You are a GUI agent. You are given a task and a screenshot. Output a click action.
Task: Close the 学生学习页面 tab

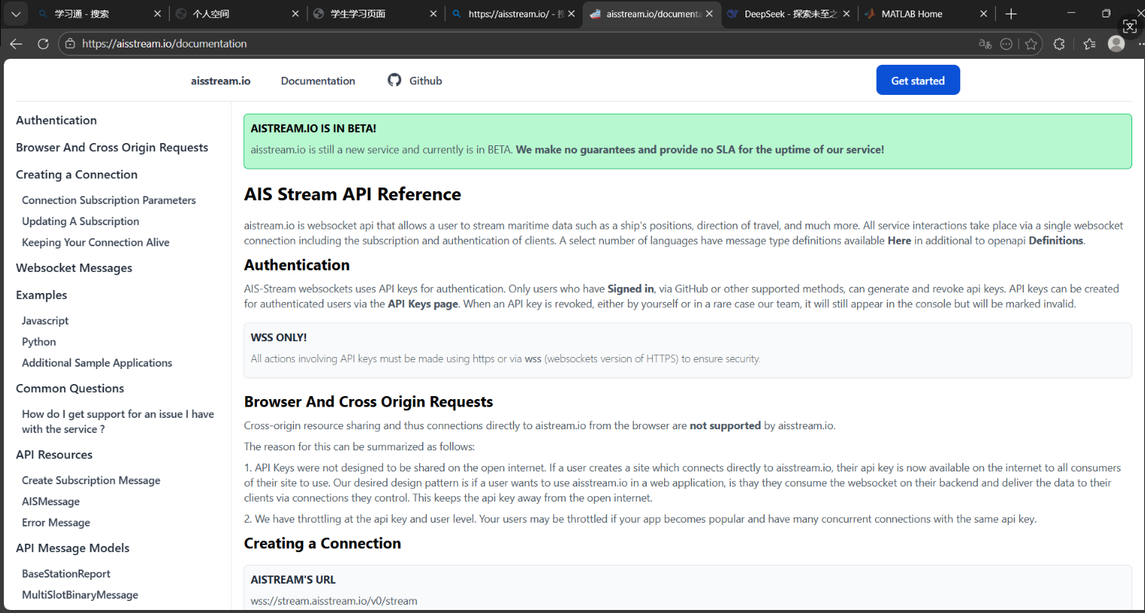pyautogui.click(x=433, y=14)
